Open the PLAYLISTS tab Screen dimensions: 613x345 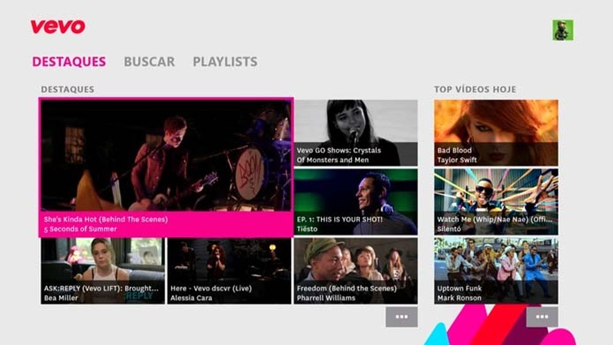click(225, 62)
